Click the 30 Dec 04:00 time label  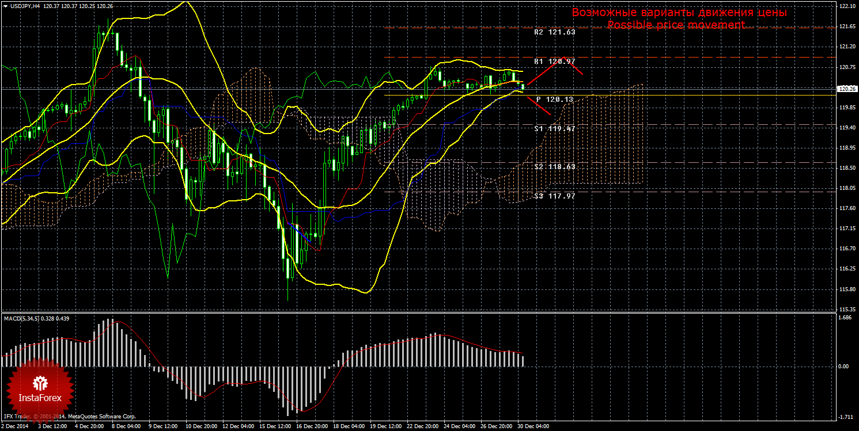(x=533, y=426)
